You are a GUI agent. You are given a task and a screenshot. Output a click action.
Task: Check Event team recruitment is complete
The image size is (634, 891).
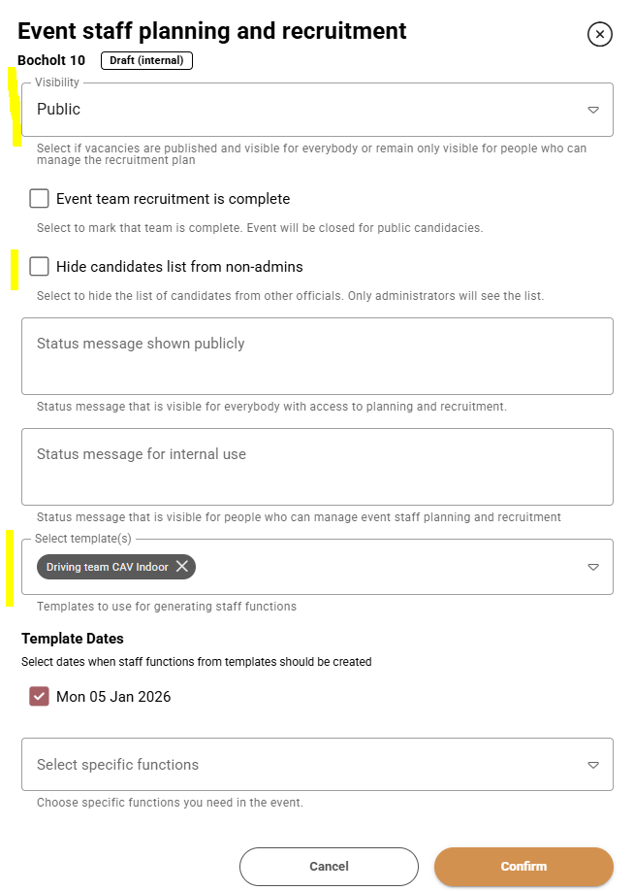pos(39,199)
